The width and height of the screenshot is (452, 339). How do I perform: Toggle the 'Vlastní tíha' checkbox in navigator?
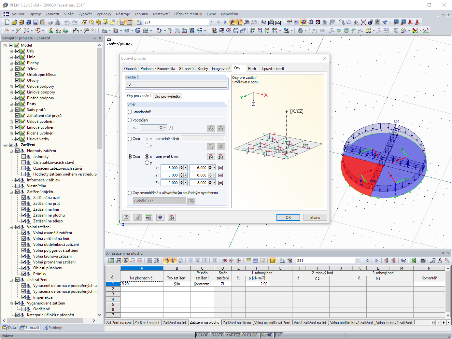18,186
